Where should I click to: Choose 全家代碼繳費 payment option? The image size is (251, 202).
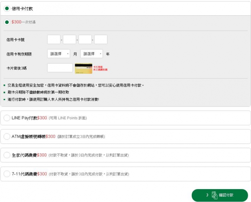7,155
